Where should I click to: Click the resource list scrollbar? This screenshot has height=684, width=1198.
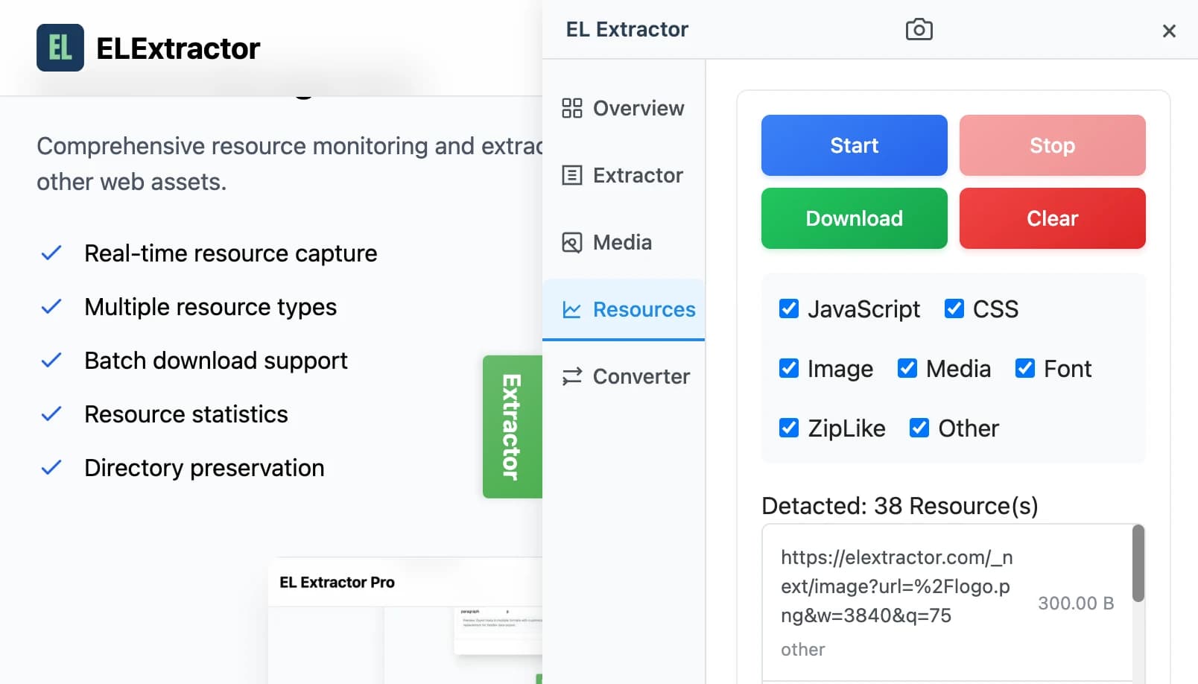pyautogui.click(x=1138, y=563)
